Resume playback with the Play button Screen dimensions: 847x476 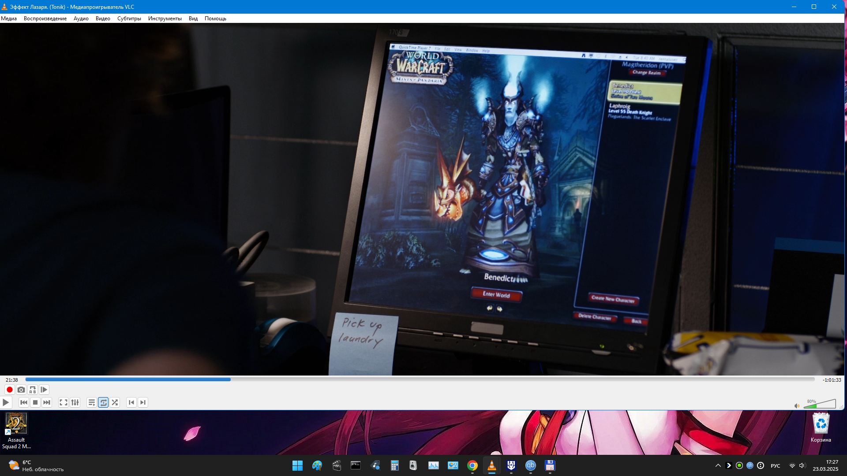coord(6,402)
